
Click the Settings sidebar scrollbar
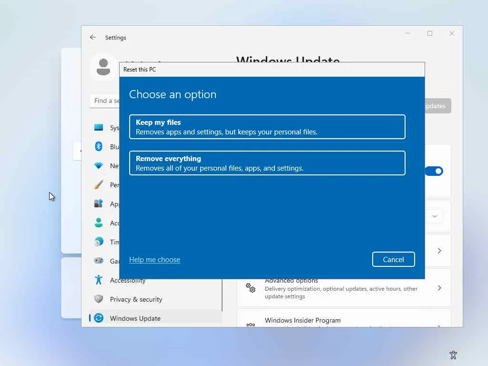[x=222, y=295]
